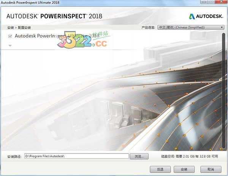
Task: Open the product language dropdown
Action: [191, 27]
